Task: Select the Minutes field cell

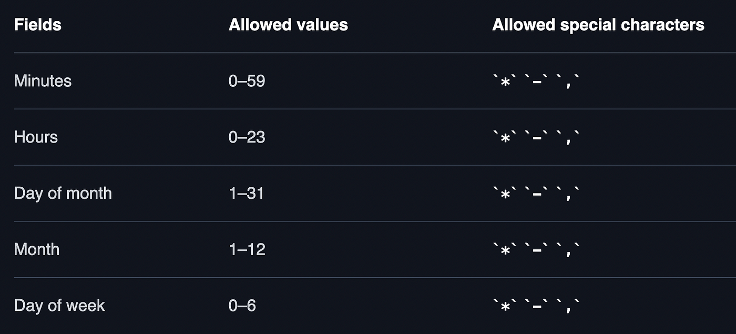Action: (x=43, y=81)
